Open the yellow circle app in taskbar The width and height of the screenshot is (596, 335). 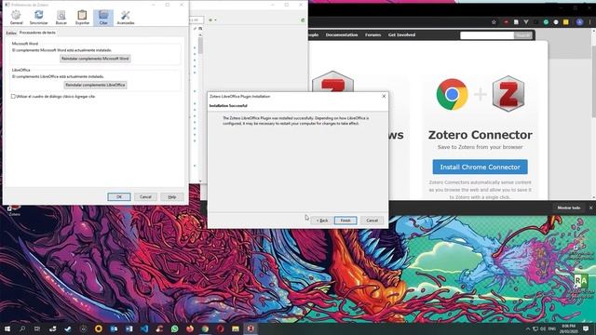(99, 328)
